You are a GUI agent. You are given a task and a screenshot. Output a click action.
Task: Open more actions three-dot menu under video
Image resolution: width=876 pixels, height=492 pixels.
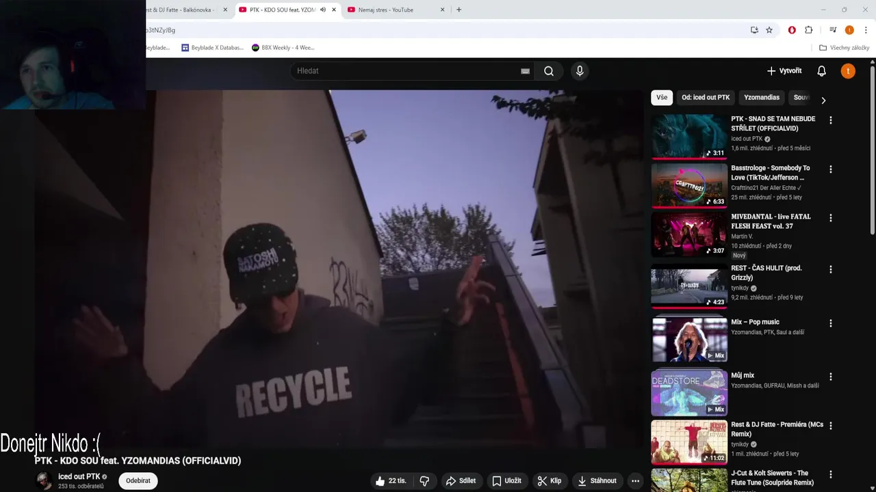635,481
